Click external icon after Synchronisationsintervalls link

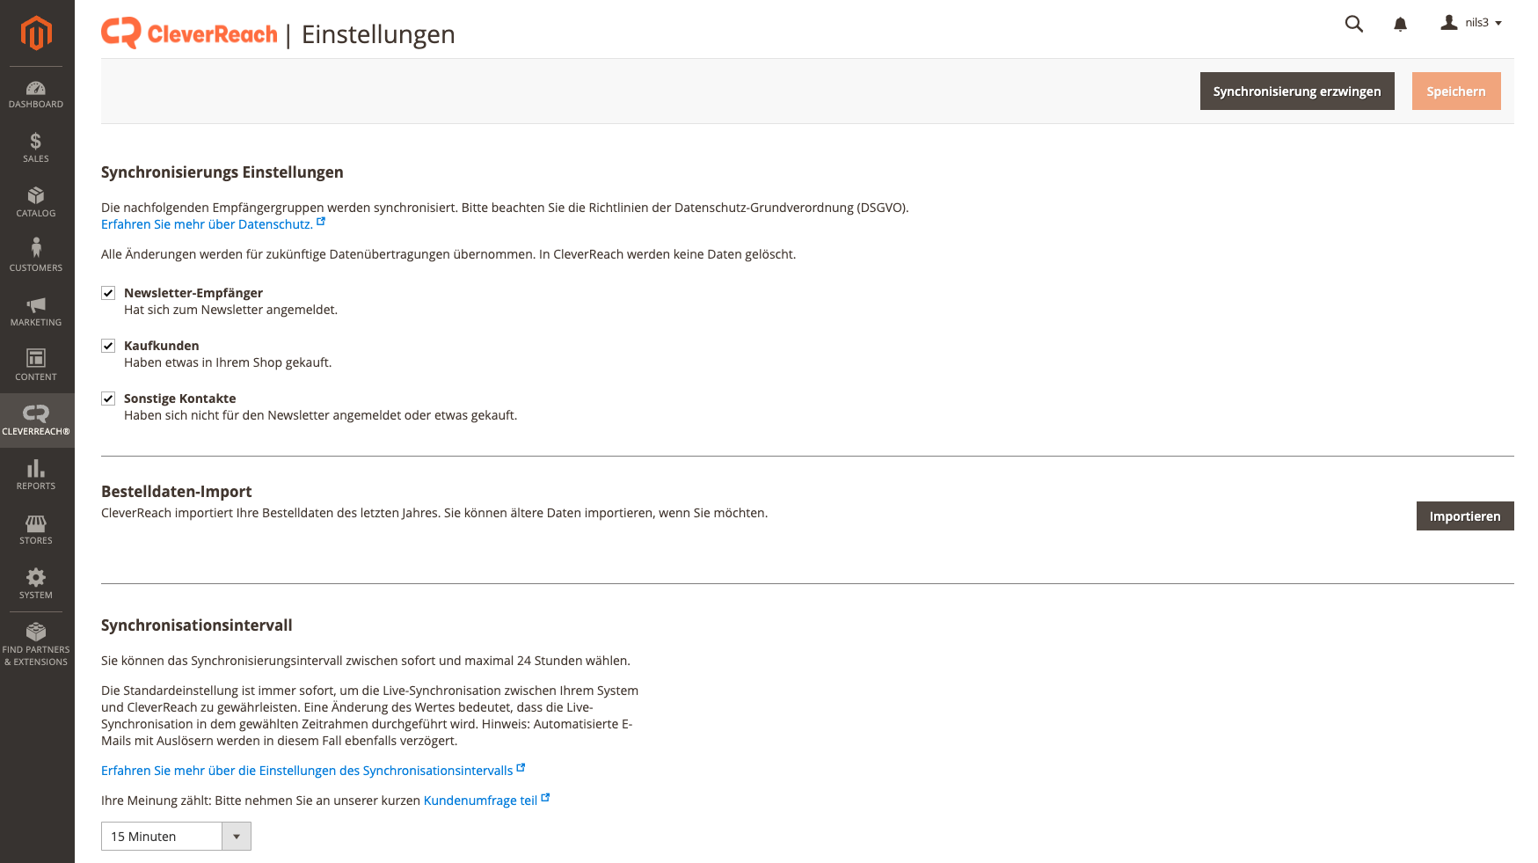point(521,768)
